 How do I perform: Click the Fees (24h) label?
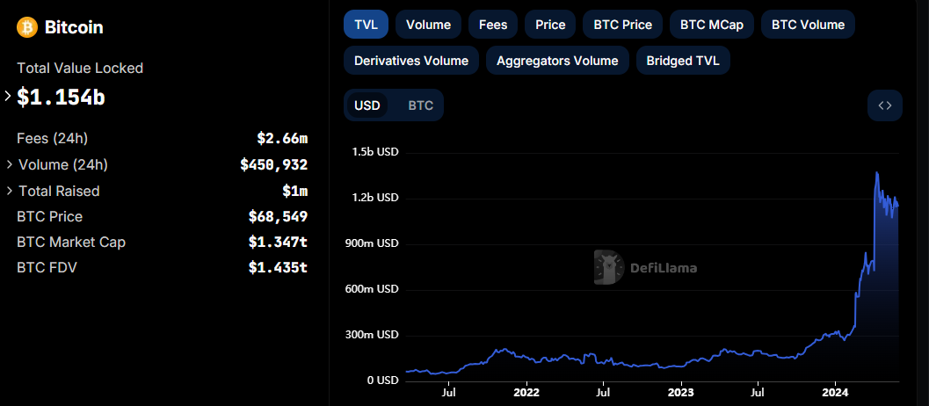pos(52,139)
